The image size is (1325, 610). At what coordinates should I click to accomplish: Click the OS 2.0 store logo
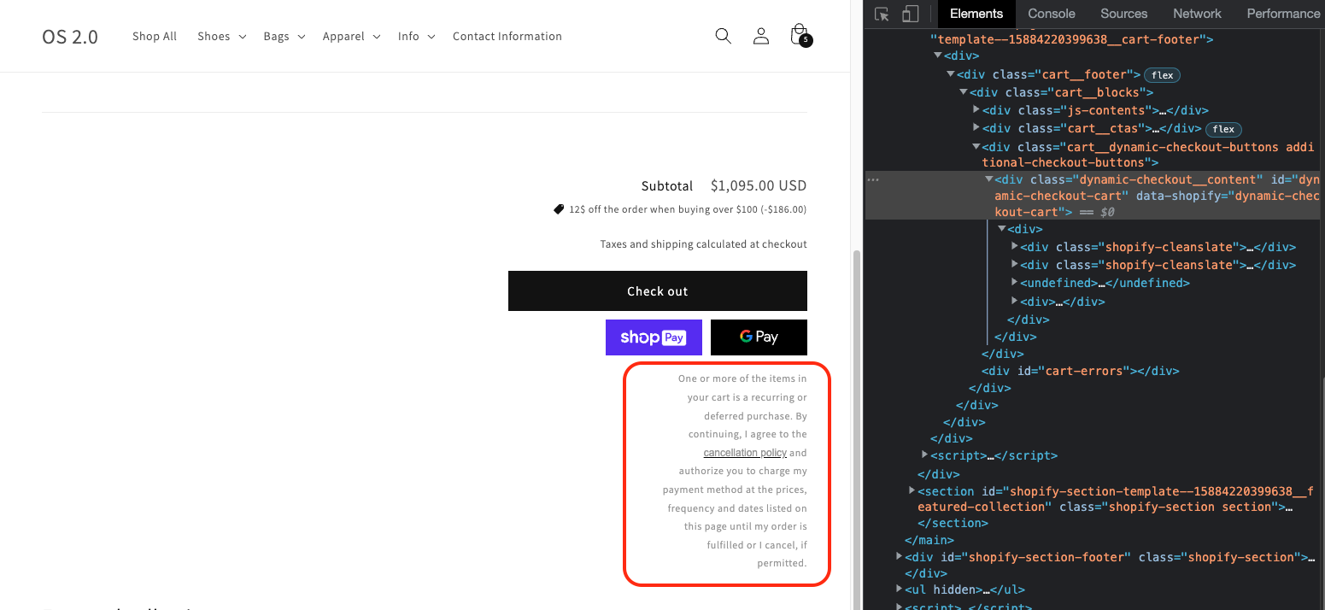[70, 37]
